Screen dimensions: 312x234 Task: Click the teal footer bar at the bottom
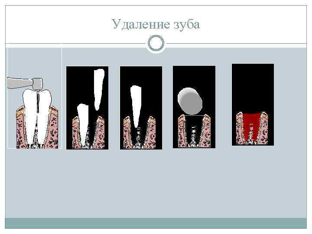(x=156, y=223)
